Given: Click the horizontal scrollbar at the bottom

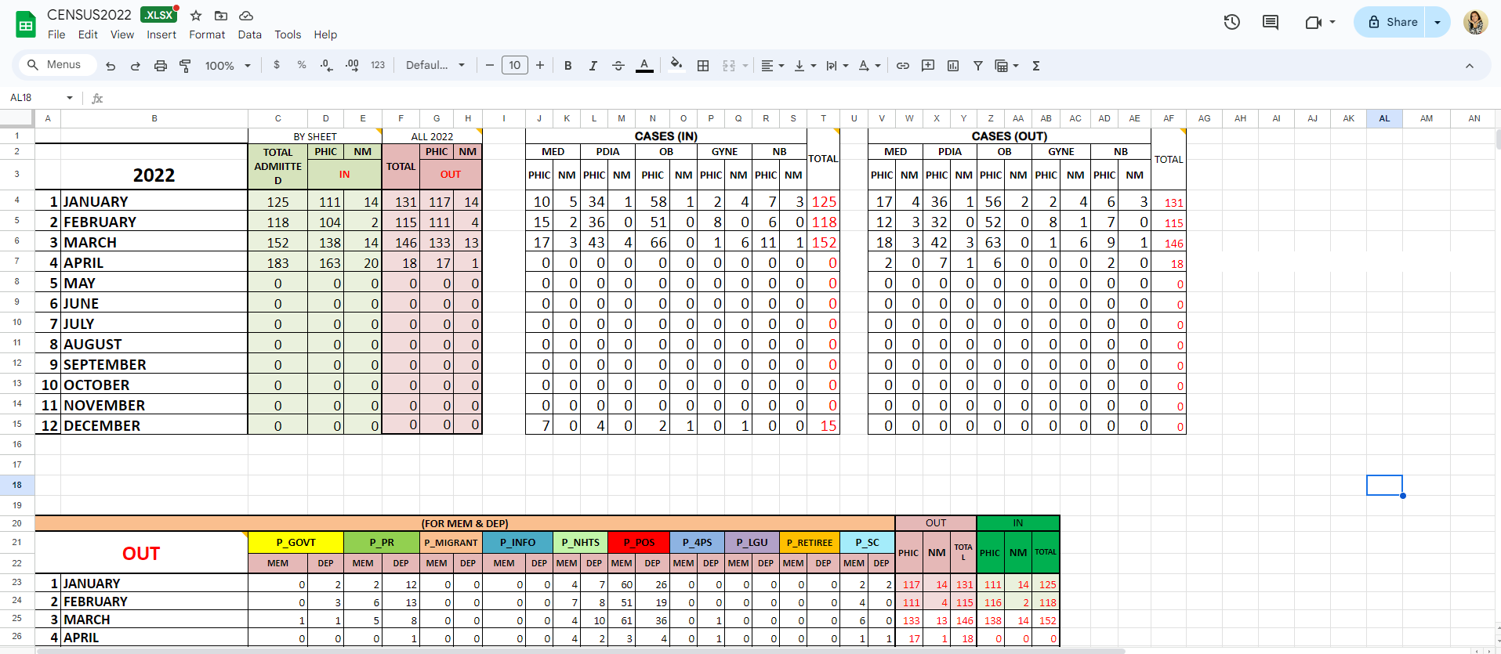Looking at the screenshot, I should click(580, 650).
